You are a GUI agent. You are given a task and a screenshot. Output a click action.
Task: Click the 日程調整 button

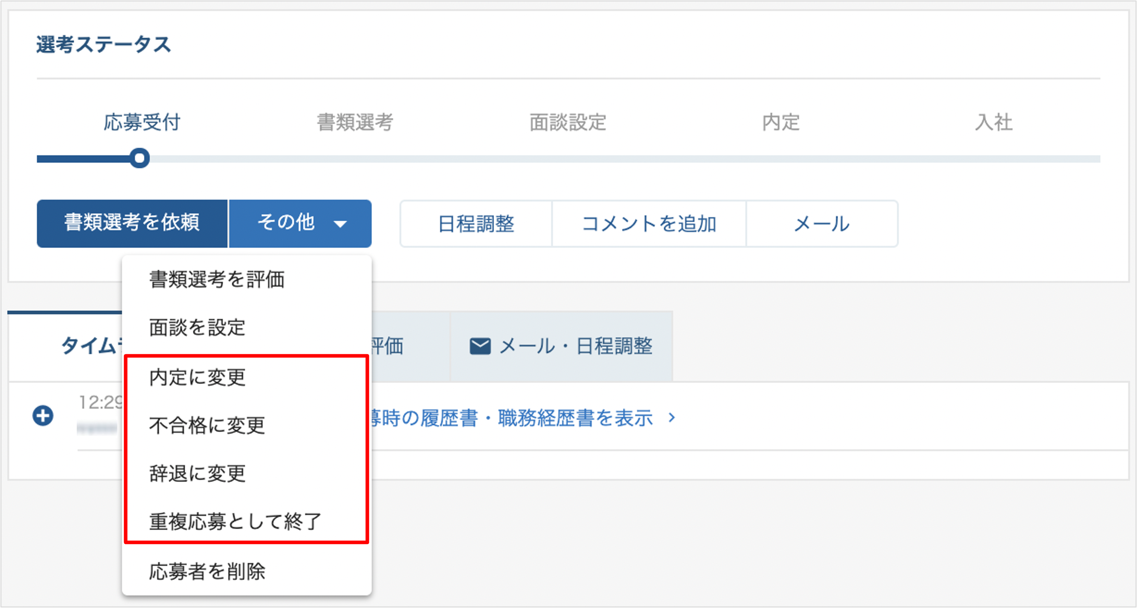476,224
